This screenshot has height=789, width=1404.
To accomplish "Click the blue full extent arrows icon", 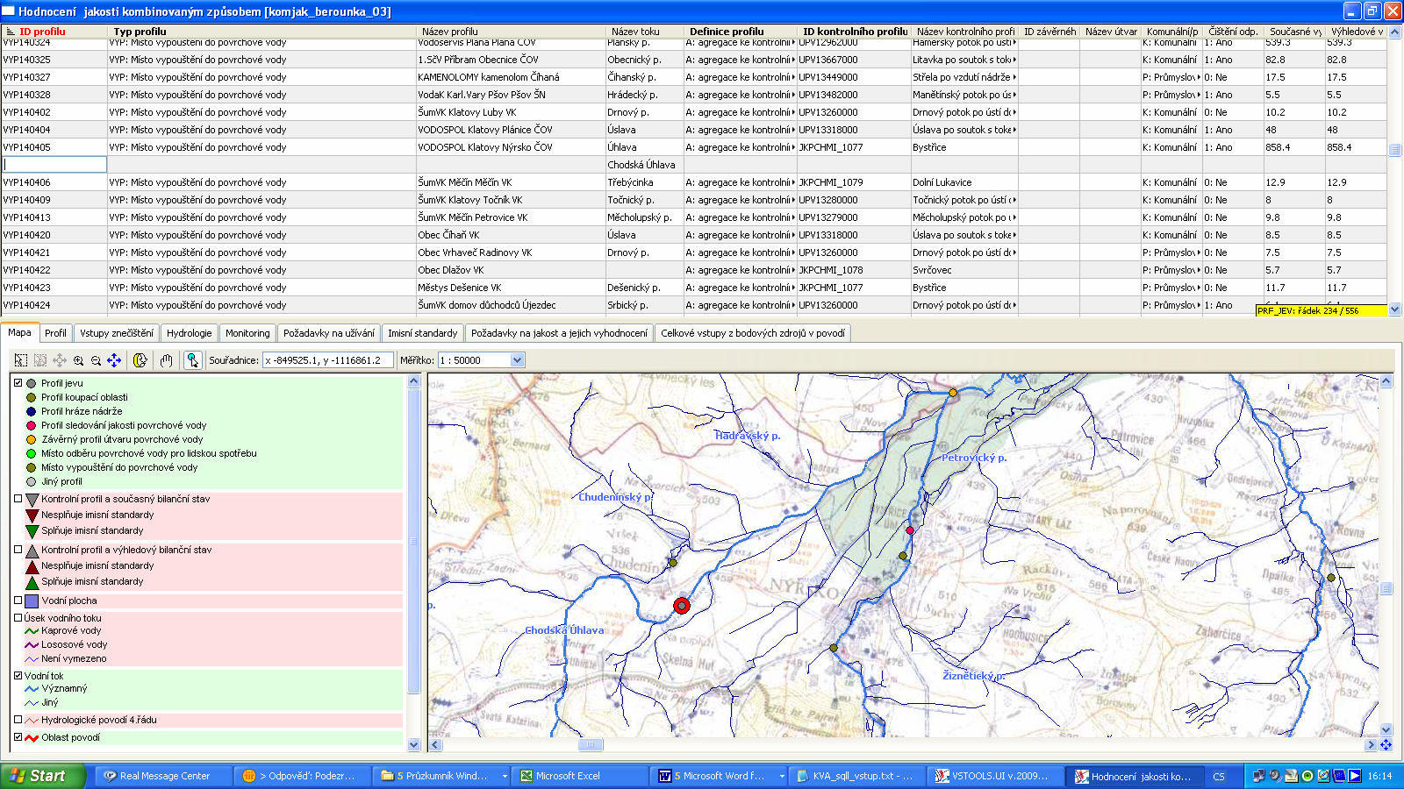I will tap(114, 360).
